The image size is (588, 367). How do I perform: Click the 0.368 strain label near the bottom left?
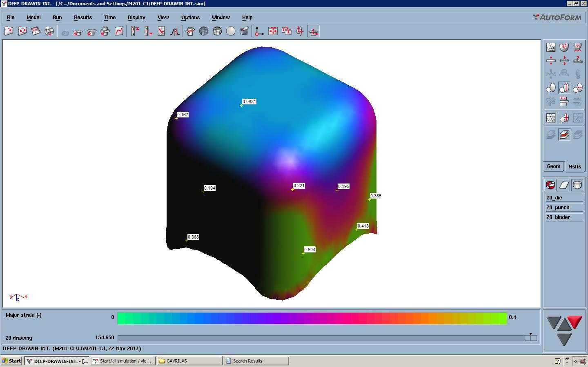point(194,237)
